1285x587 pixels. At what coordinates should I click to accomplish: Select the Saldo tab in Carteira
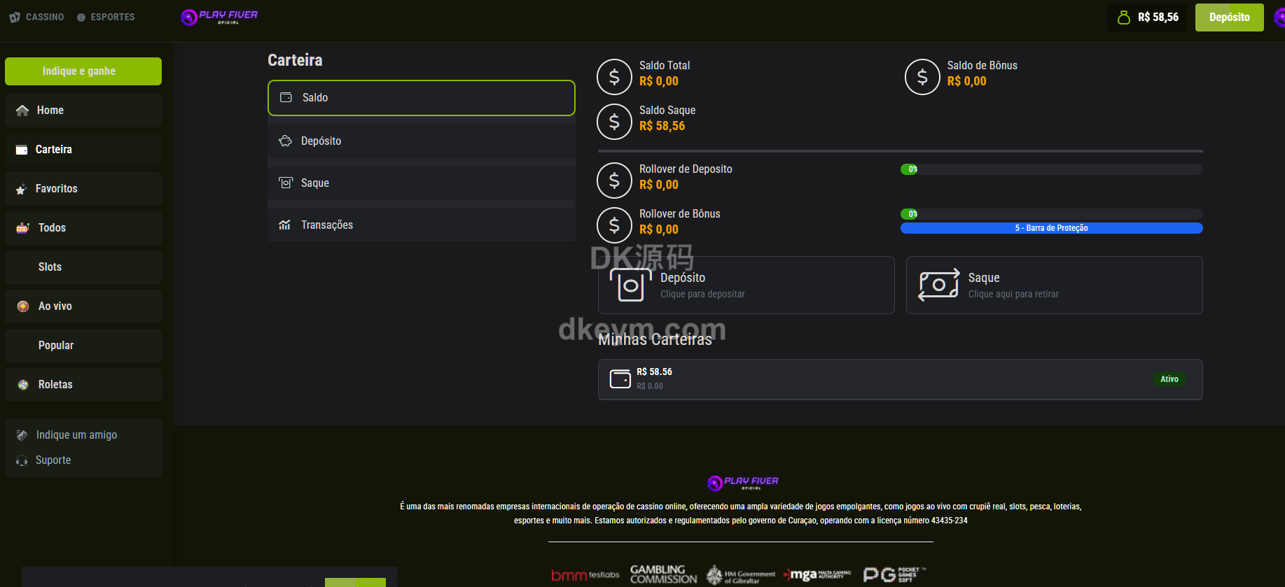click(x=421, y=98)
